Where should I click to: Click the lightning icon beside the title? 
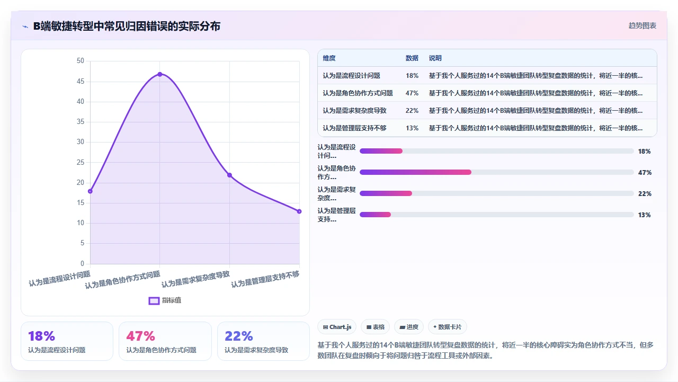point(25,26)
